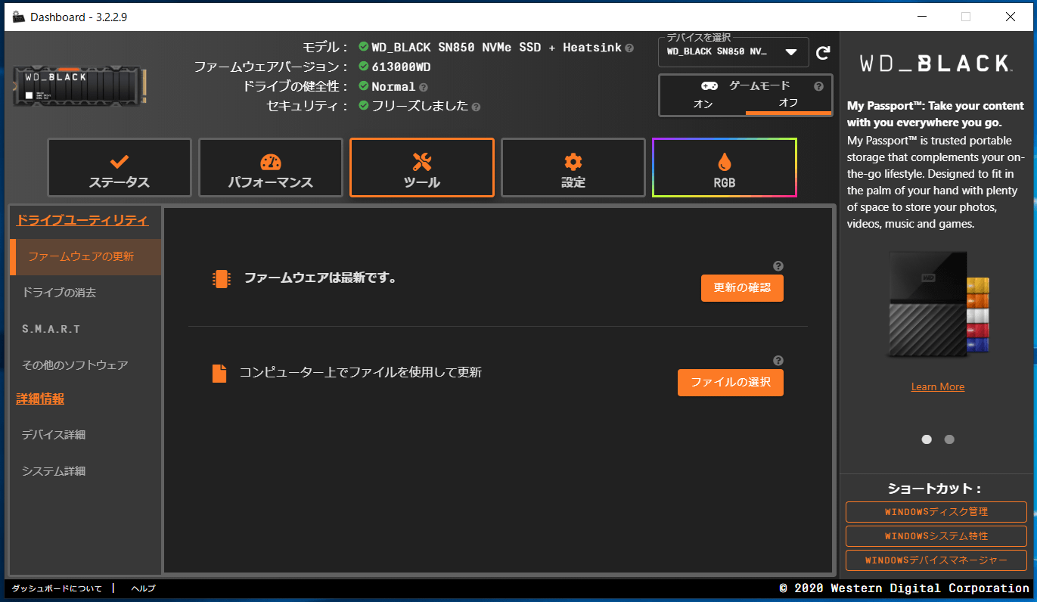Open the パフォーマンス tab

(x=271, y=168)
